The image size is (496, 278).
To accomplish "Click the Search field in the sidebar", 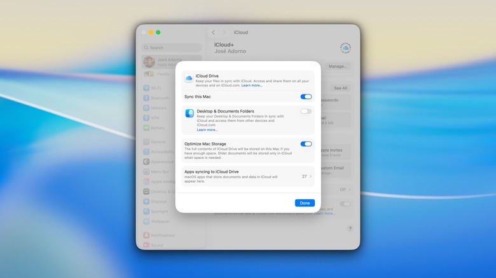I will [172, 48].
